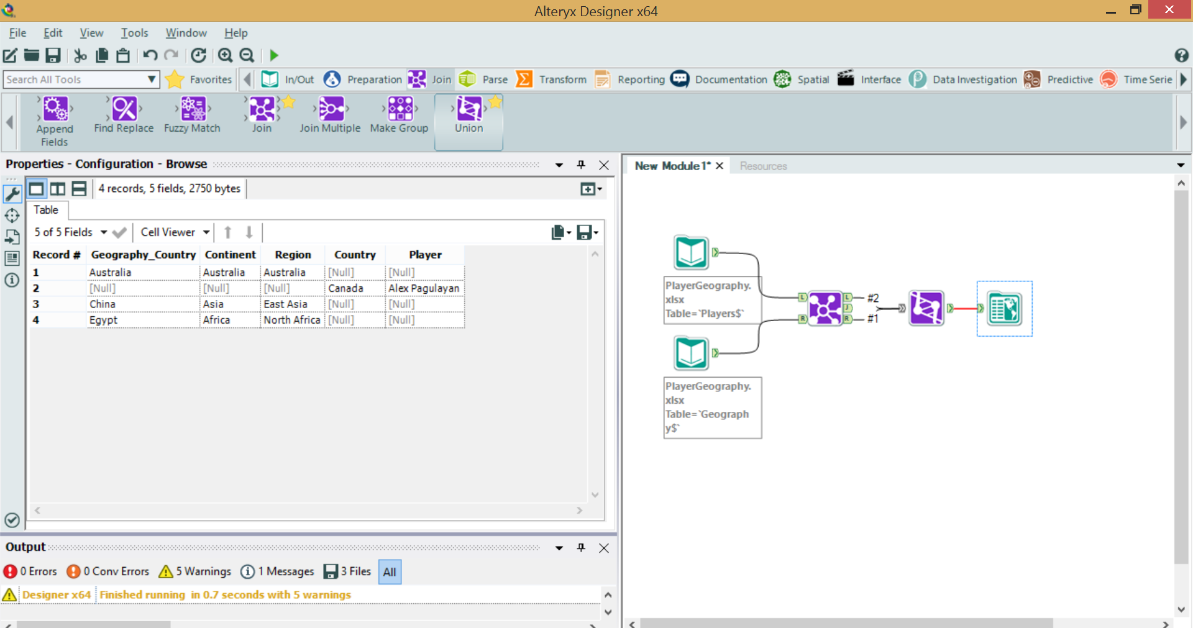1193x628 pixels.
Task: Select the Make Group tool
Action: coord(399,116)
